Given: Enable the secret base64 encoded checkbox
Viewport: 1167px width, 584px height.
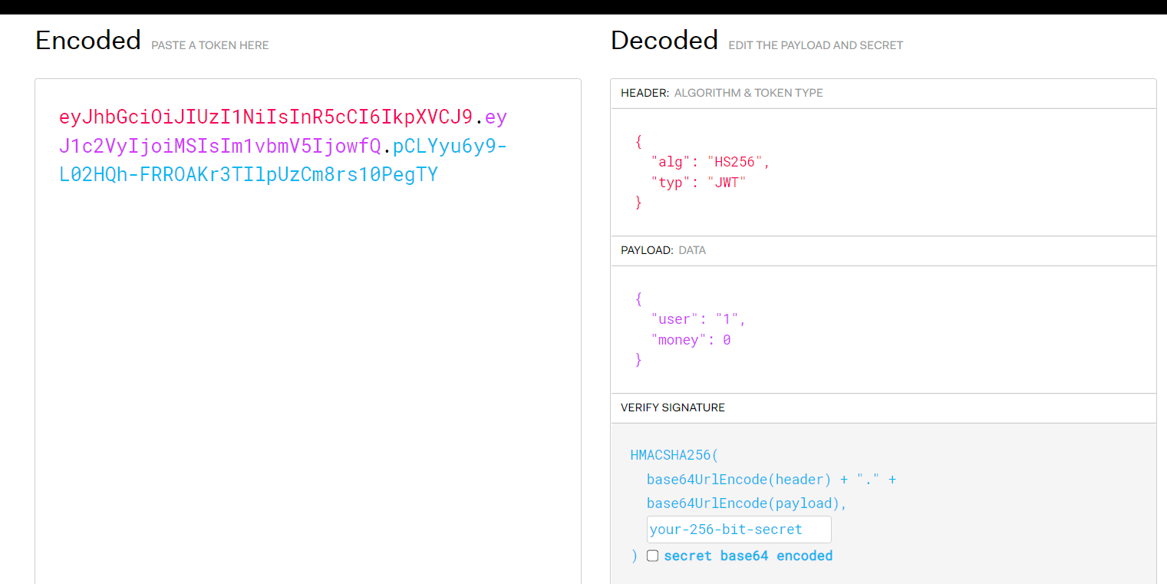Looking at the screenshot, I should point(652,556).
